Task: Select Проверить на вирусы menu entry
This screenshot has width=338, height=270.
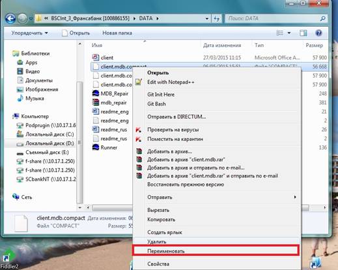Action: (173, 130)
